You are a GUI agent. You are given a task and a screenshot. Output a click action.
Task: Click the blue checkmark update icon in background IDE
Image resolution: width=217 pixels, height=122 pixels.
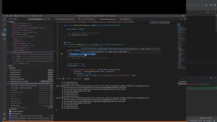(191, 5)
